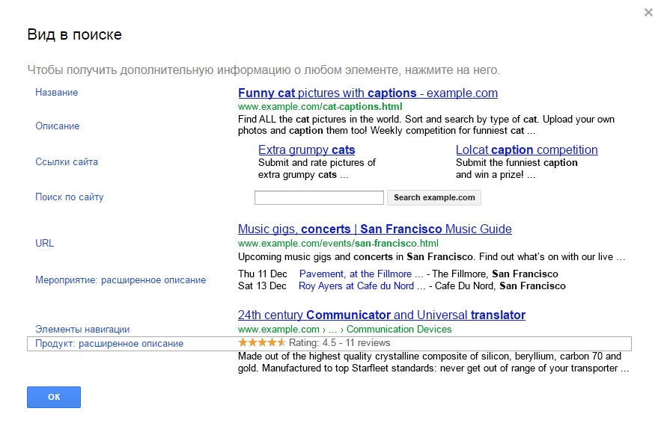
Task: Select Продукт: расширенное описание row
Action: pyautogui.click(x=109, y=344)
